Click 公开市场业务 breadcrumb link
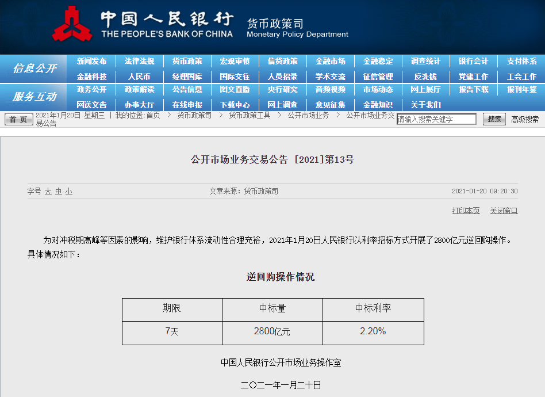The image size is (545, 397). pyautogui.click(x=308, y=115)
